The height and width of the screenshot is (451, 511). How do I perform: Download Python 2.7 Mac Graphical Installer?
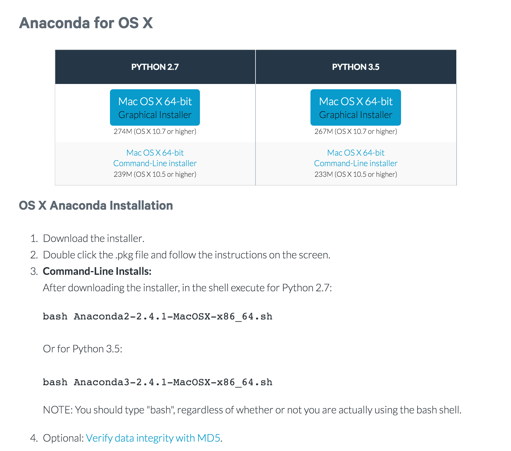155,107
